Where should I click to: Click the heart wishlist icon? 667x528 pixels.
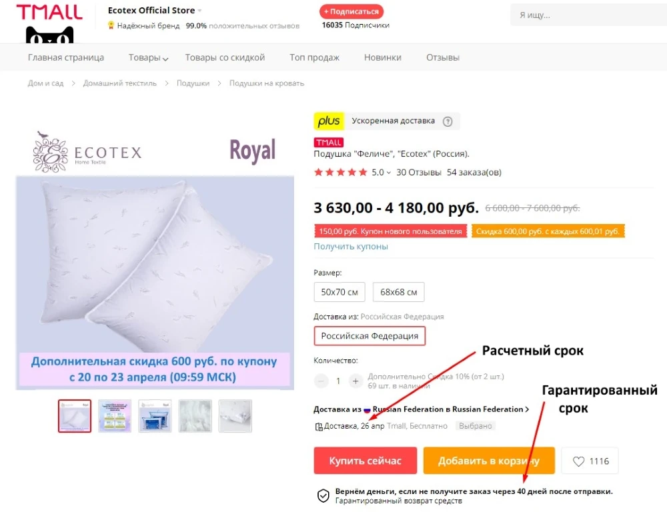pos(578,461)
